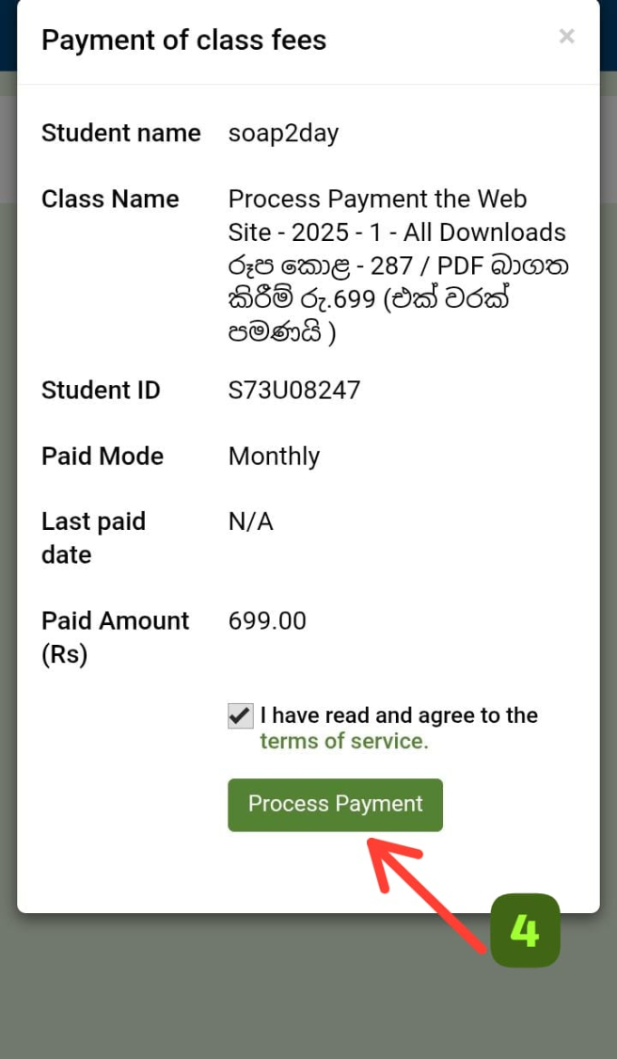Image resolution: width=617 pixels, height=1059 pixels.
Task: Tick the terms agreement checkbox
Action: point(241,715)
